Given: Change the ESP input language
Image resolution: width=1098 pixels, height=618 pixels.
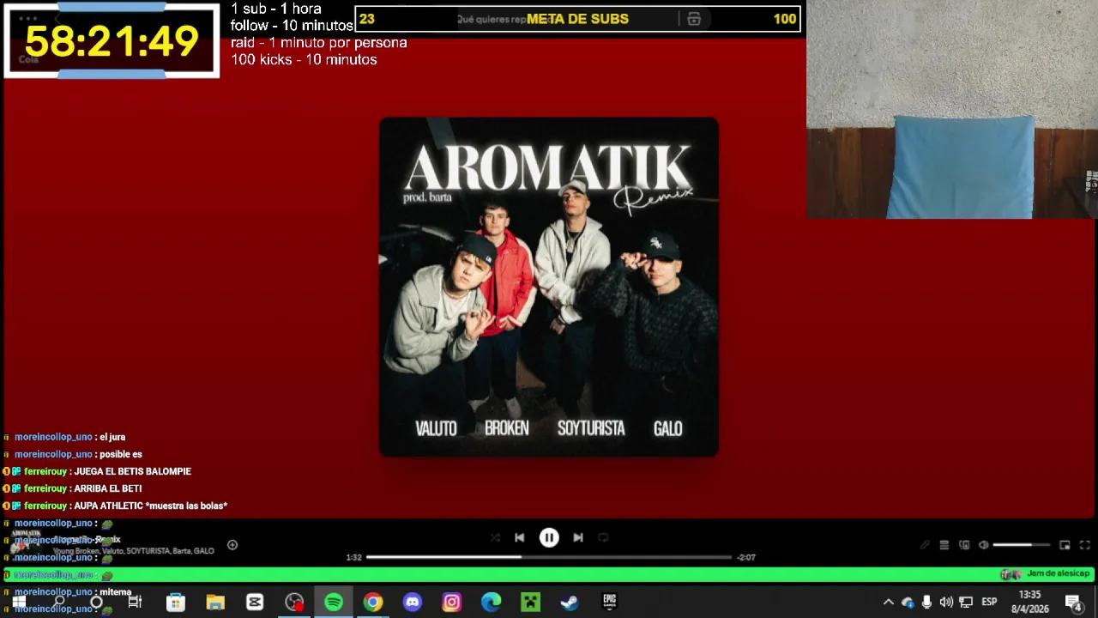Looking at the screenshot, I should [989, 602].
